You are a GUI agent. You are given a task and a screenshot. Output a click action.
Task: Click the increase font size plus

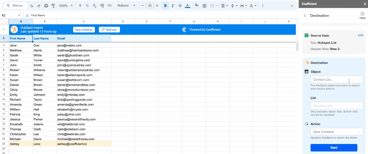(x=157, y=6)
